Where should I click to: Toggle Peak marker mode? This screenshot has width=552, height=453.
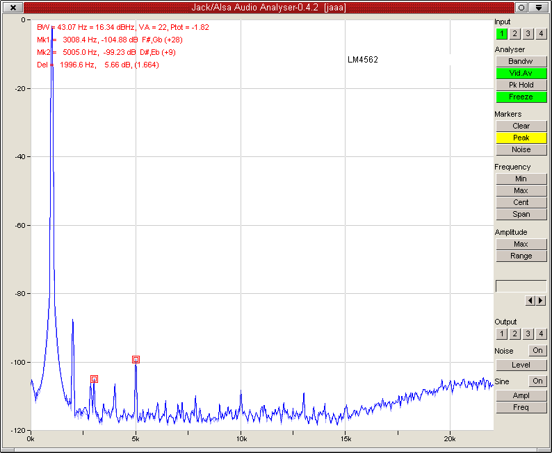pyautogui.click(x=521, y=138)
